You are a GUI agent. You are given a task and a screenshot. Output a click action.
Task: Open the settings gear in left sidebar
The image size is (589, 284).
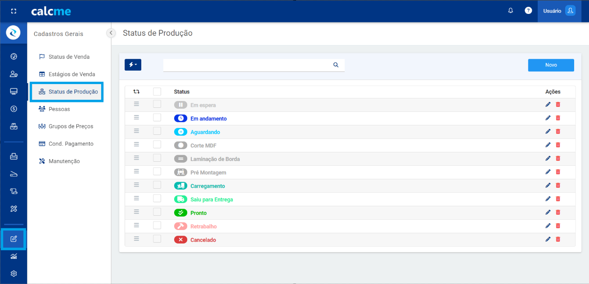tap(13, 274)
